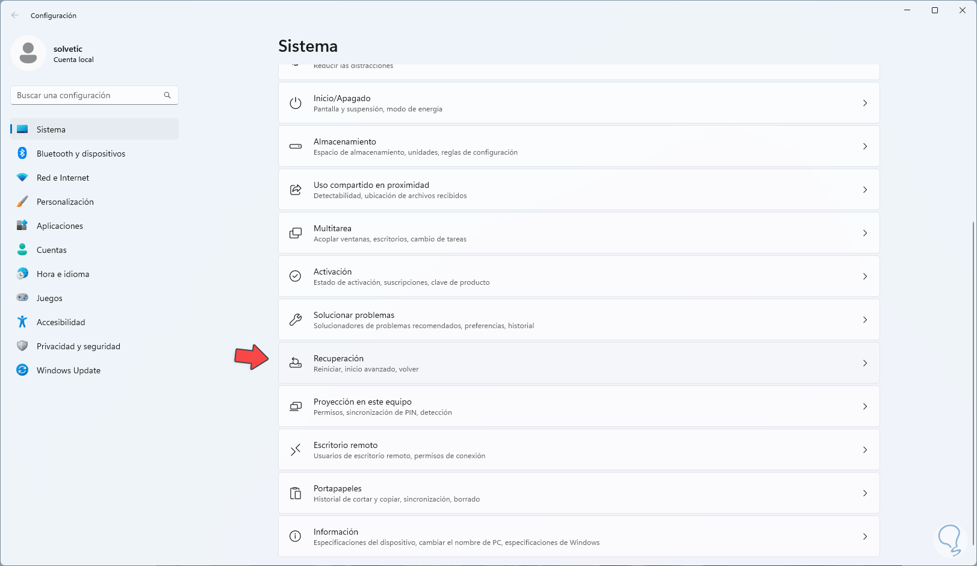Expand Recuperación using its chevron arrow
The width and height of the screenshot is (977, 566).
click(x=865, y=363)
